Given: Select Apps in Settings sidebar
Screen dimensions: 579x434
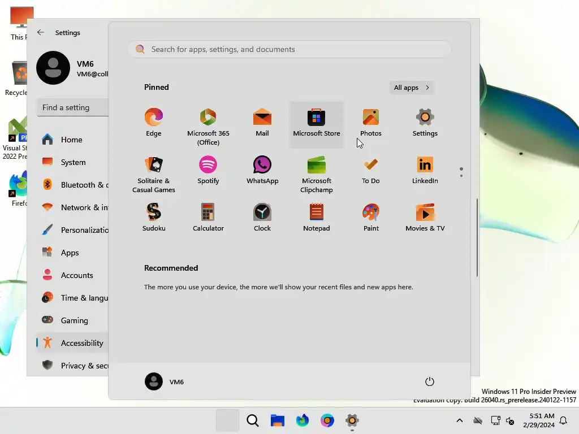Looking at the screenshot, I should coord(73,253).
